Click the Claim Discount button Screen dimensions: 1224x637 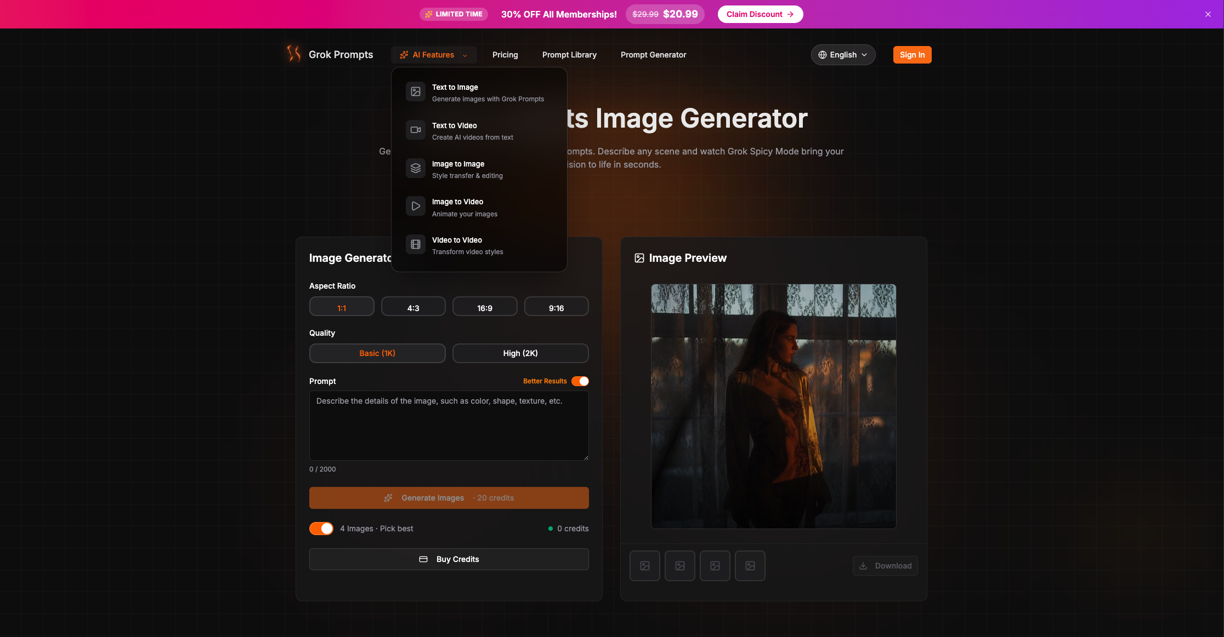(760, 14)
